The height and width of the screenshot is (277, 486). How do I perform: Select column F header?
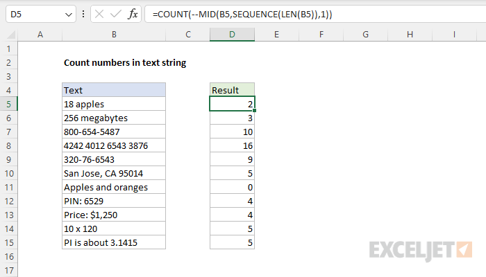coord(321,35)
